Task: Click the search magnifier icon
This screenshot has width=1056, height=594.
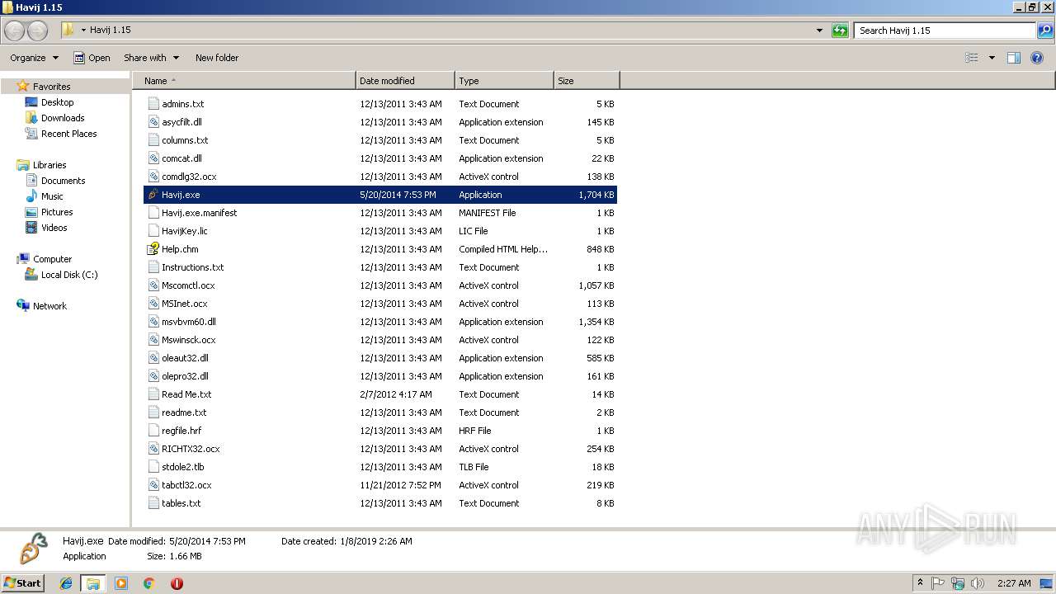Action: [1045, 31]
